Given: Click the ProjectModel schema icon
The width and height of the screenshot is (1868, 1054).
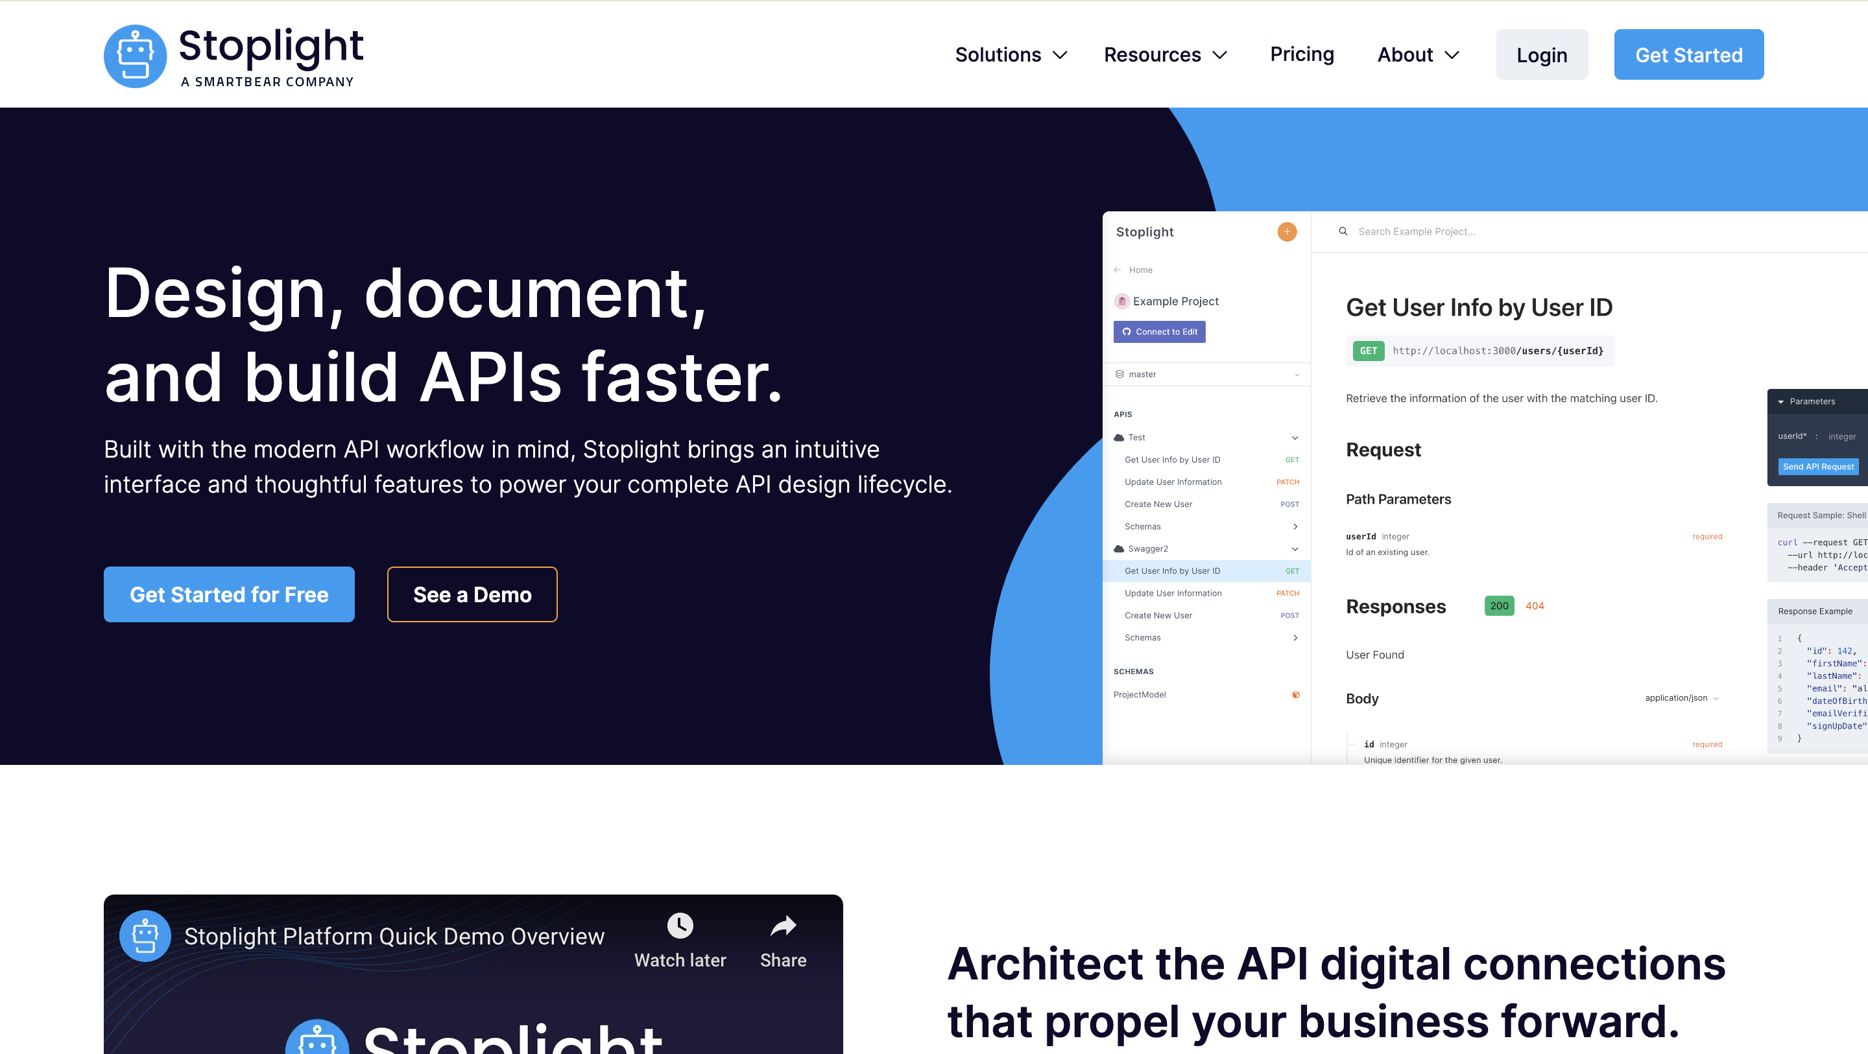Looking at the screenshot, I should click(x=1296, y=694).
